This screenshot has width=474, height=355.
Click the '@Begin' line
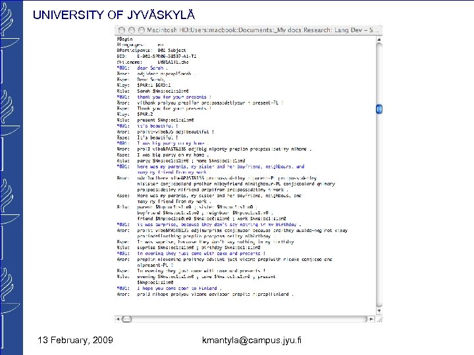125,39
